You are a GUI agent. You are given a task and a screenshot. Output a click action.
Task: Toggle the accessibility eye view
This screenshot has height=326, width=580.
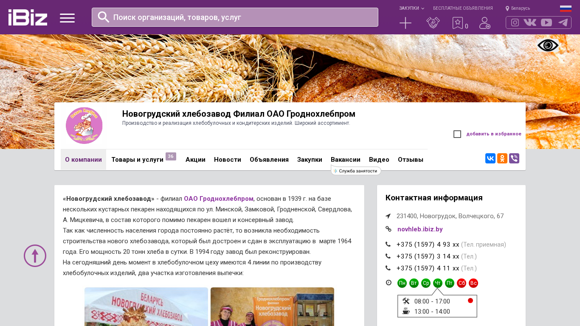548,45
